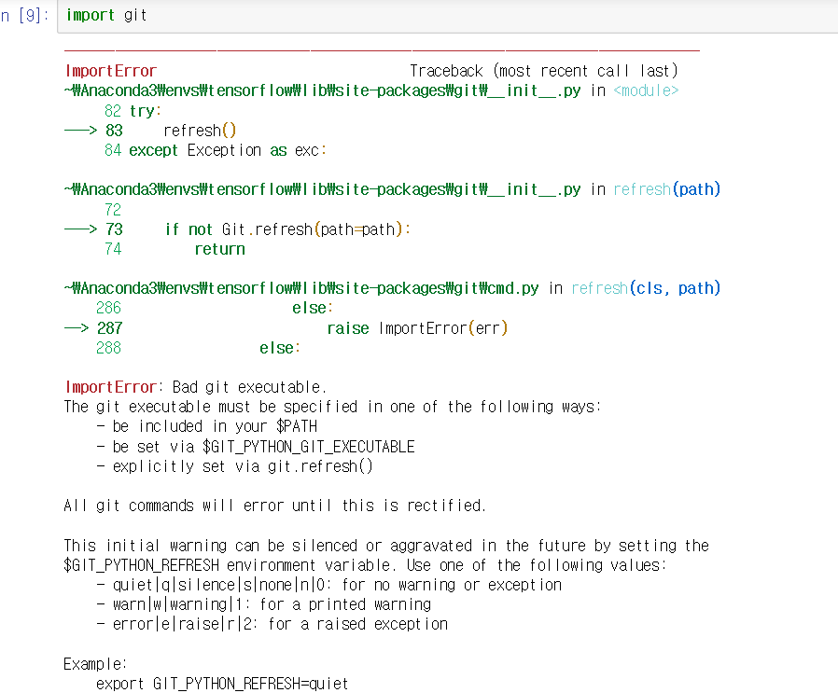Click 'Traceback (most recent call last)' text
838x693 pixels.
tap(543, 71)
